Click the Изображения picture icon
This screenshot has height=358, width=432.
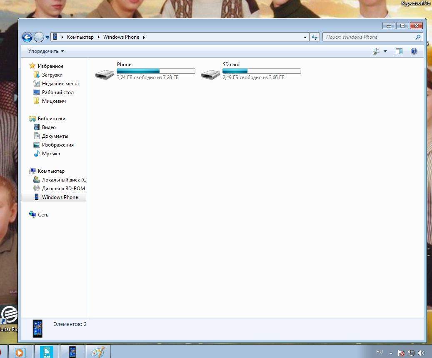(x=36, y=145)
